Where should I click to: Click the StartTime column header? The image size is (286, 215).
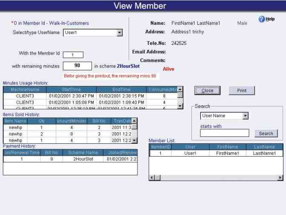71,90
